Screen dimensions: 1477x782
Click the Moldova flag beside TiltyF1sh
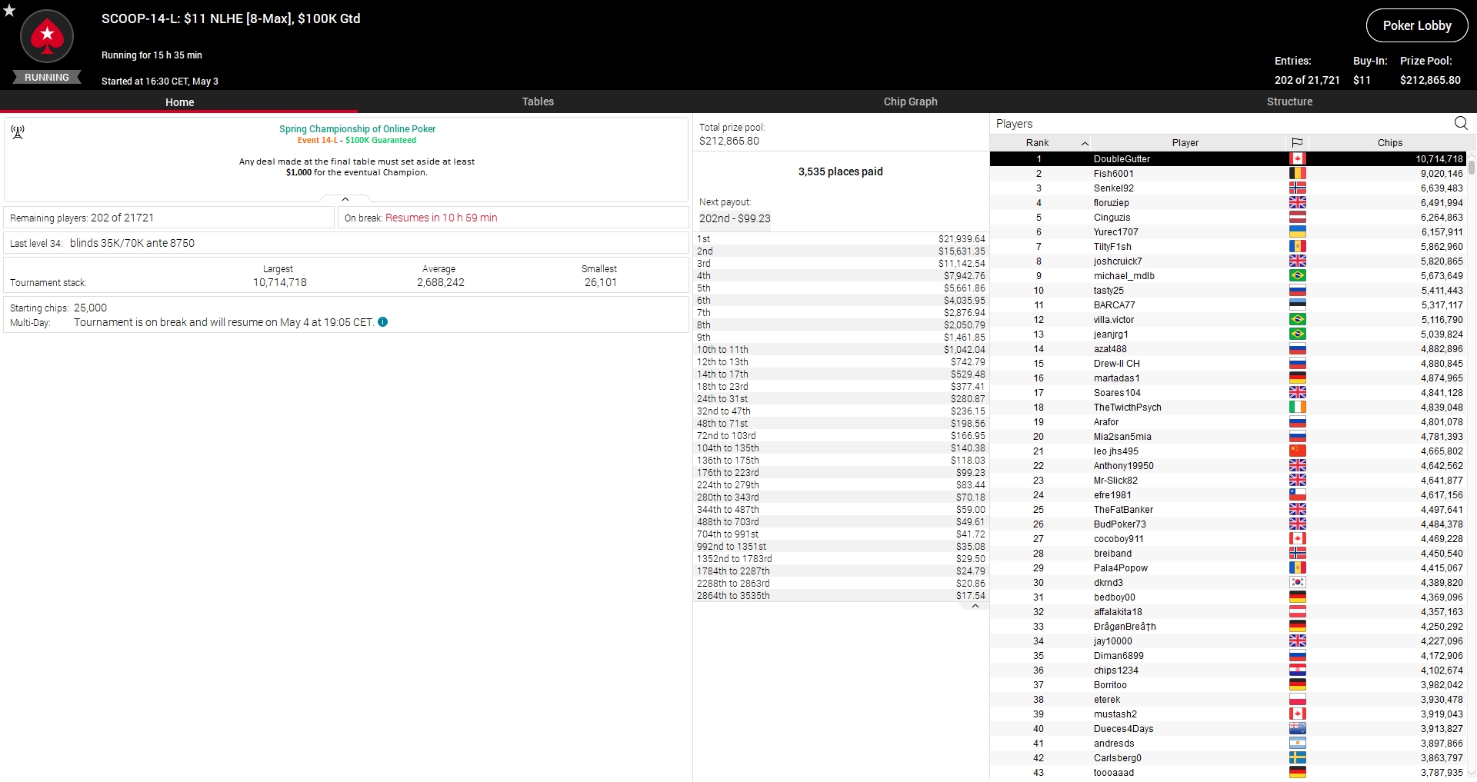click(x=1298, y=246)
